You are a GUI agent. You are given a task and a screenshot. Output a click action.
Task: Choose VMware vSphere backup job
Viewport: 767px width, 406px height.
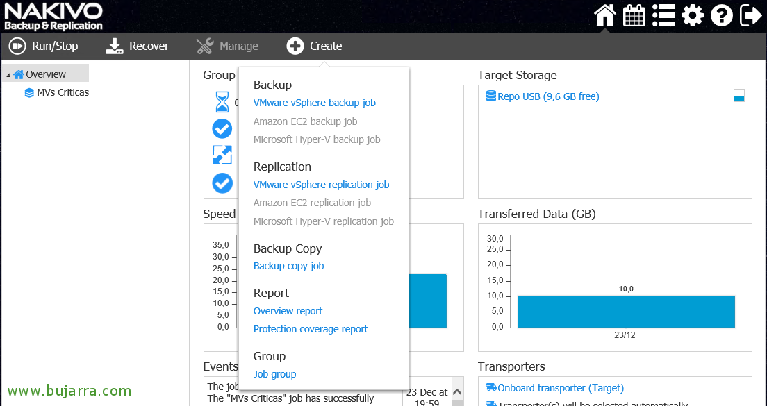click(x=315, y=103)
